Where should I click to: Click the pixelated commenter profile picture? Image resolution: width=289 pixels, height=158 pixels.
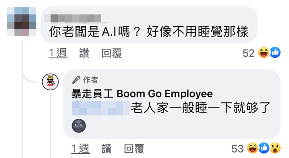(22, 22)
